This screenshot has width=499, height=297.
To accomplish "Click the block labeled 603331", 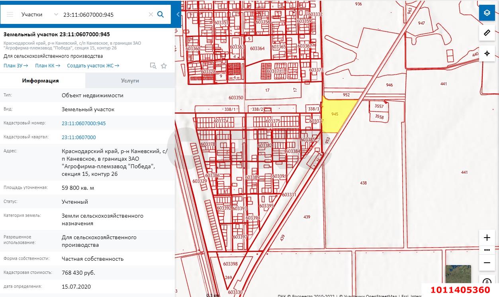I will click(289, 195).
